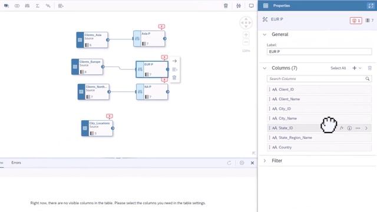The height and width of the screenshot is (212, 377).
Task: Select the Script operator toolbar icon
Action: pos(48,6)
